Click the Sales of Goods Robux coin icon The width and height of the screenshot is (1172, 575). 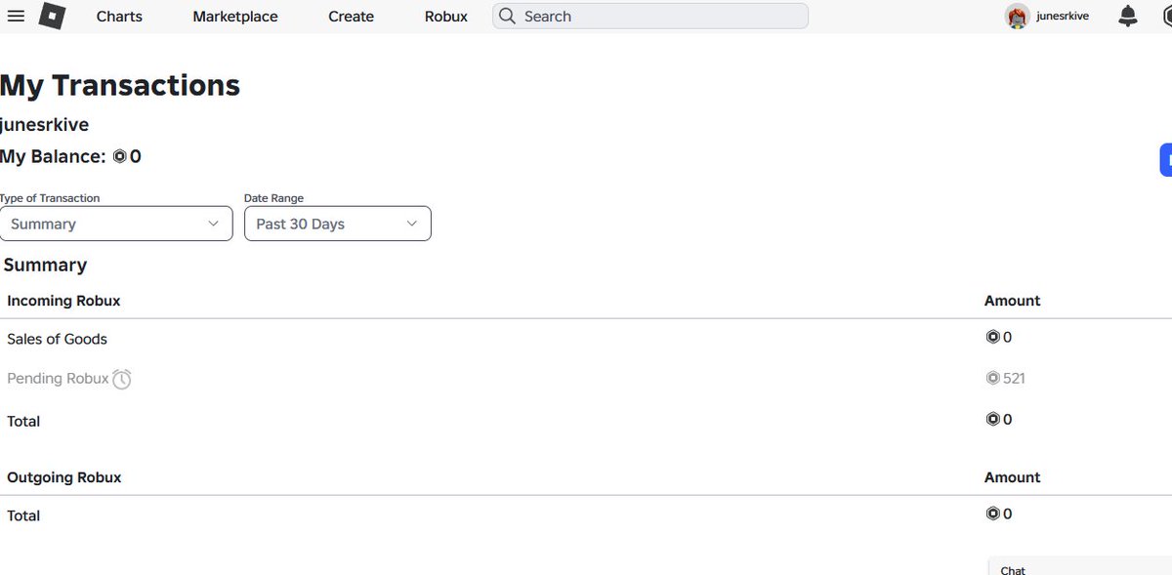993,338
